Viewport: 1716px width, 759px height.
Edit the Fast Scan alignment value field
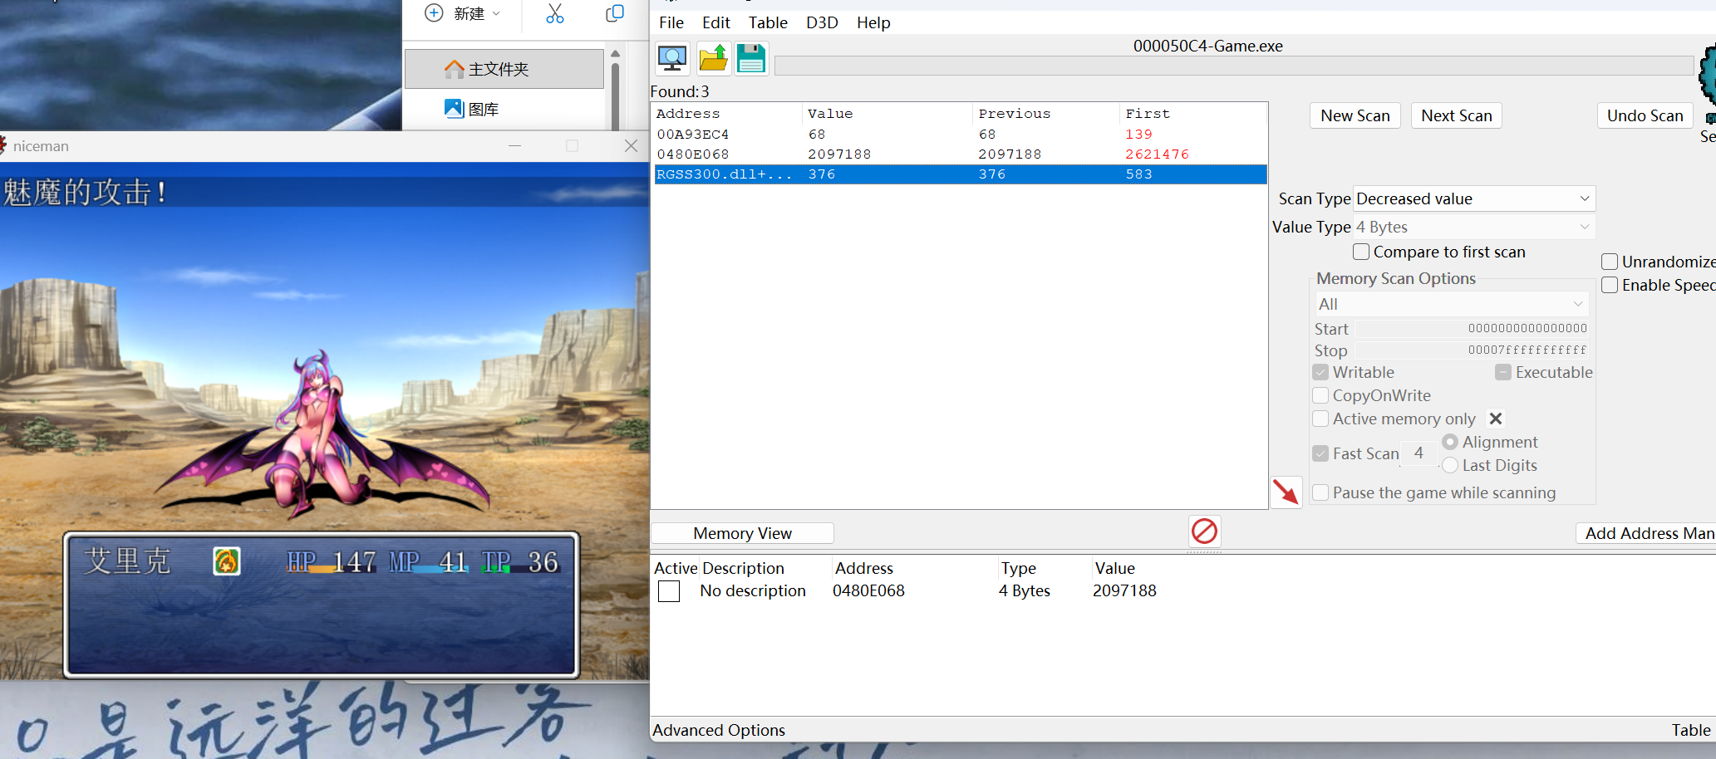pos(1419,453)
